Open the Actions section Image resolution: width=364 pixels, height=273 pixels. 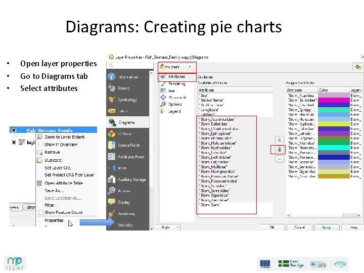pyautogui.click(x=128, y=191)
